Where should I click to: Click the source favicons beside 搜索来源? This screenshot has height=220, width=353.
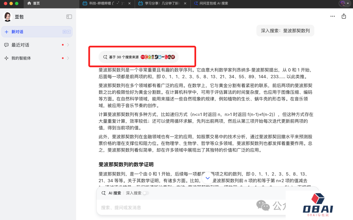(158, 57)
